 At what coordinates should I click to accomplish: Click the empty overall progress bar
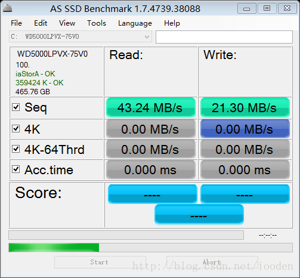click(126, 235)
